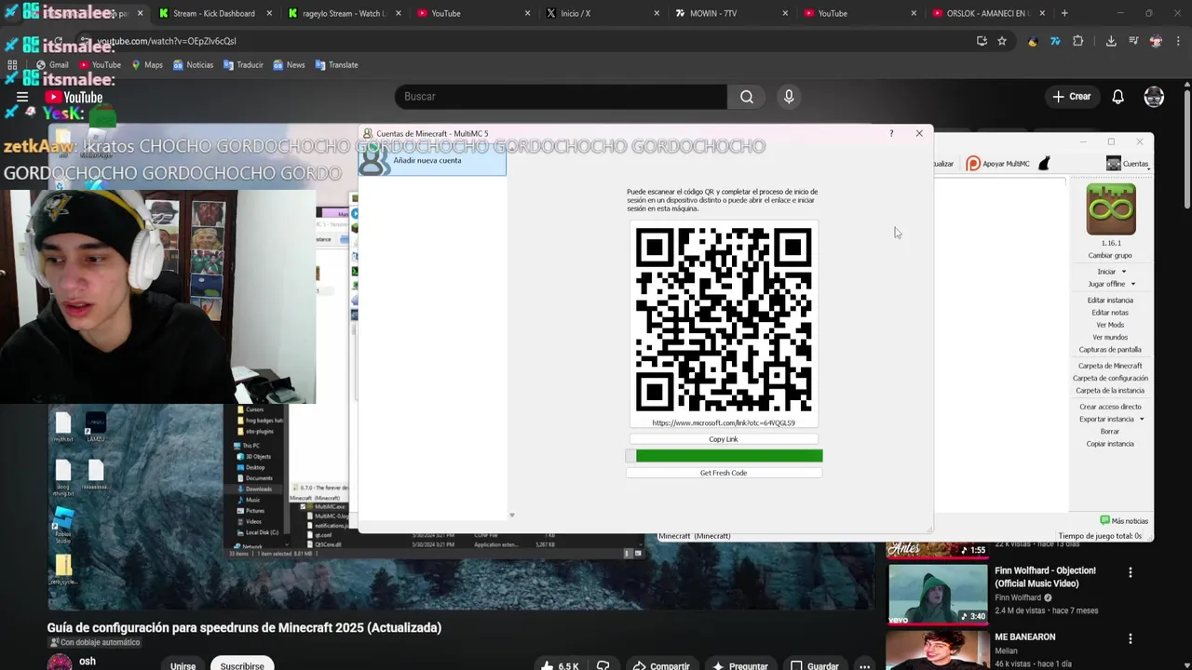Open the Maps bookmark

click(147, 65)
